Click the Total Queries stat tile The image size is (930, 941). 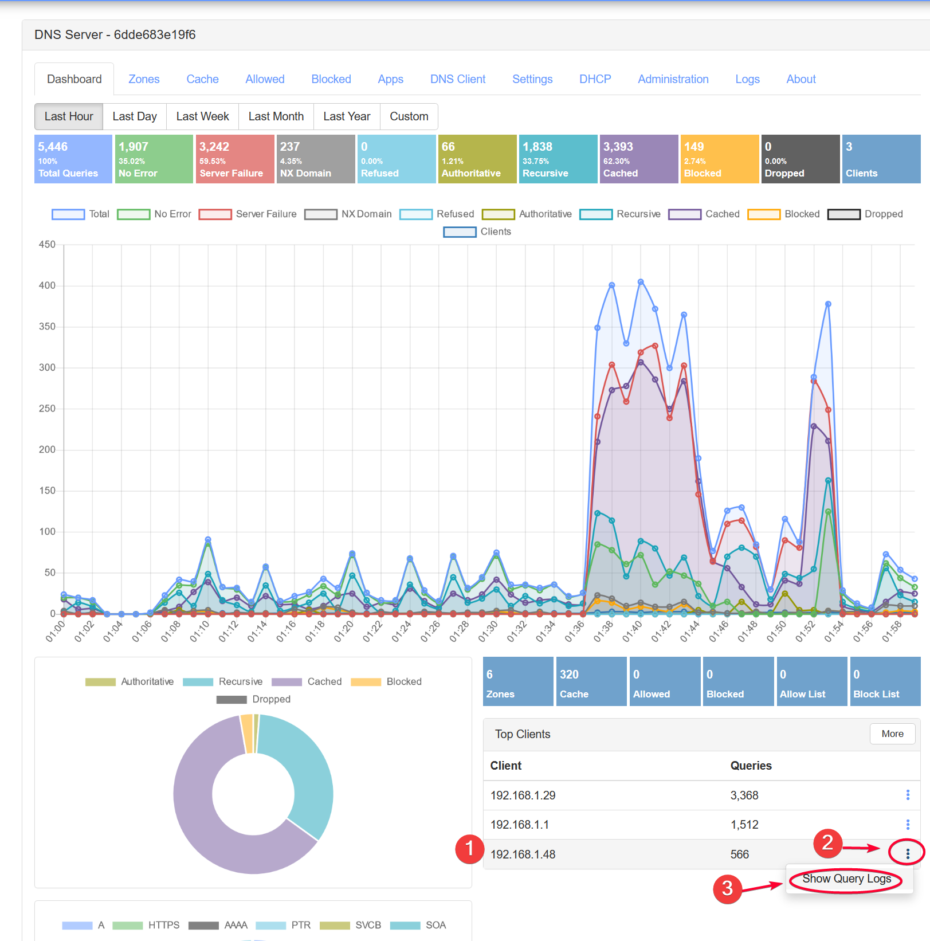[x=73, y=159]
